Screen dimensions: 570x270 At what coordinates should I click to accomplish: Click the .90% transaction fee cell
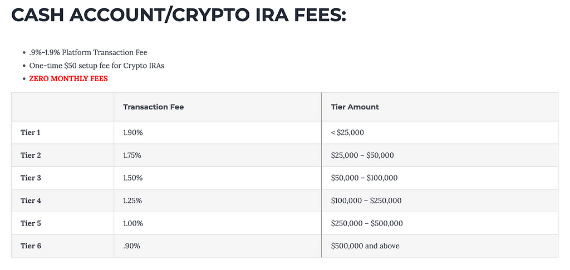pos(218,246)
